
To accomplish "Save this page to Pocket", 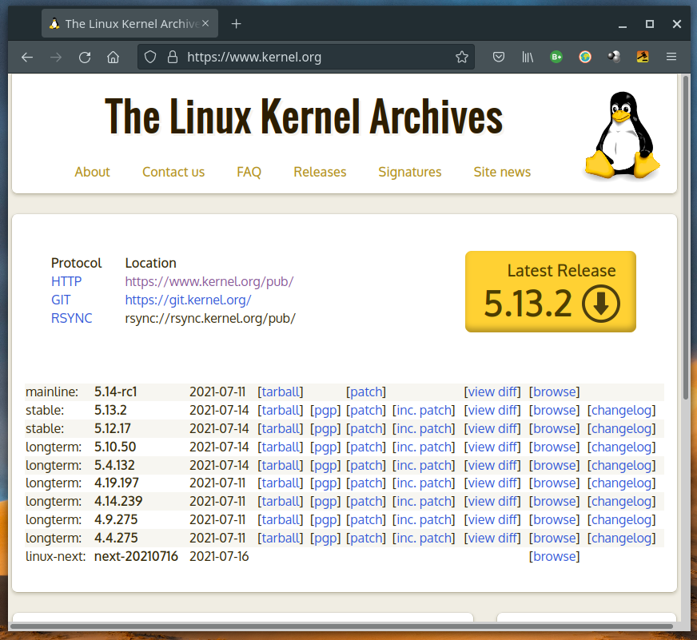I will click(x=499, y=57).
